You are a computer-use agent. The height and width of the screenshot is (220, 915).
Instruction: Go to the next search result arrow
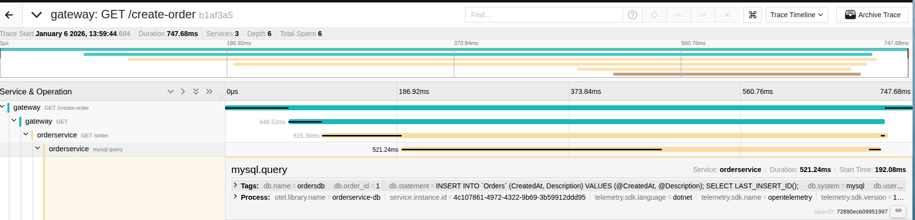(x=703, y=15)
